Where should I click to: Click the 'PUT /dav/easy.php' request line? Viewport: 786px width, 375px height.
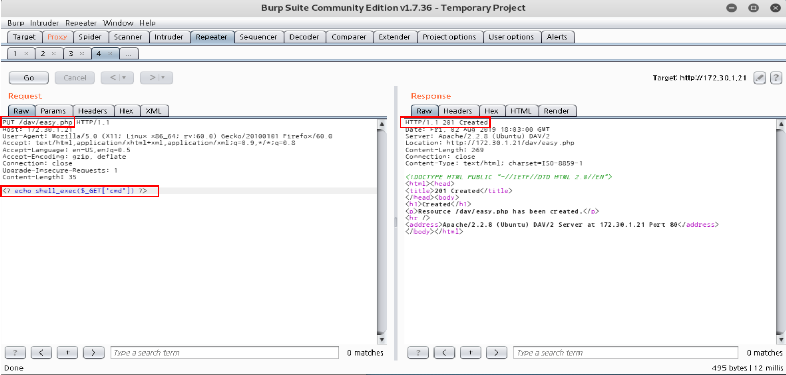(37, 123)
